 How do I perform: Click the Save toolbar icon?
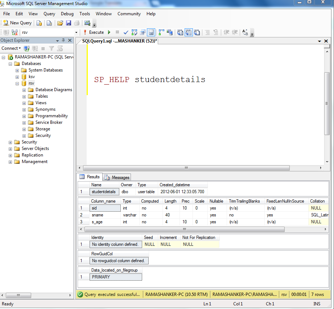(x=69, y=23)
